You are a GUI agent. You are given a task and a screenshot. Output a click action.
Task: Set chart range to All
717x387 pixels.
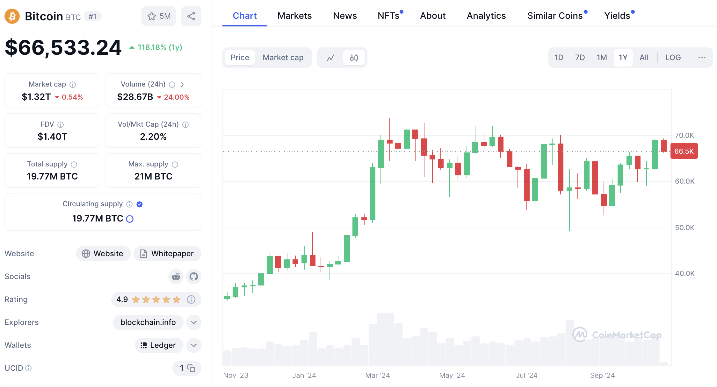644,58
